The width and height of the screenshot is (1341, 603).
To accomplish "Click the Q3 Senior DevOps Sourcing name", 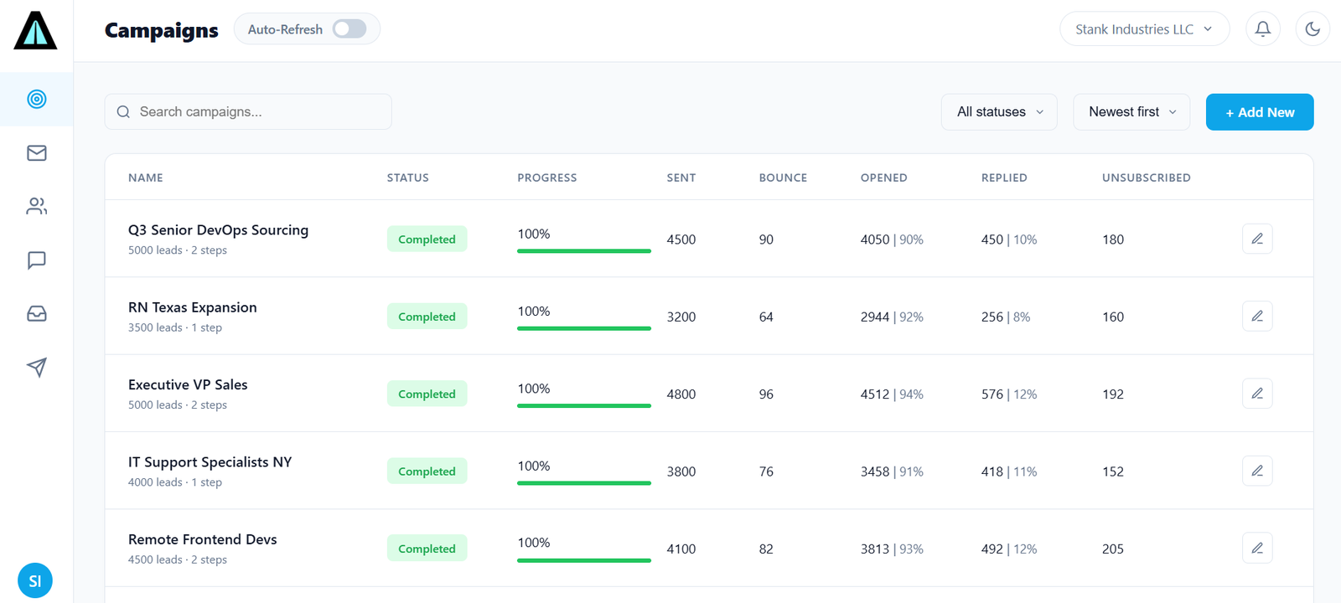I will click(218, 230).
